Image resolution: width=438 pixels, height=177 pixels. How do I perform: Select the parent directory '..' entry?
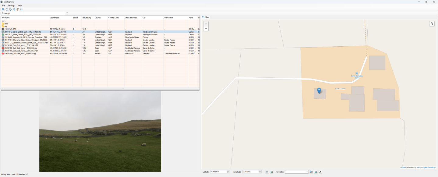point(3,21)
